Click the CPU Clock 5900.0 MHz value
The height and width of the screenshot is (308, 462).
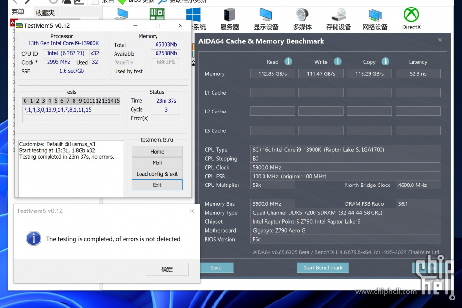[345, 167]
